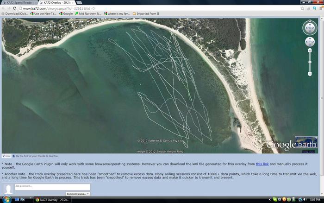
Task: Click the Google Earth look-around compass control
Action: (x=310, y=28)
